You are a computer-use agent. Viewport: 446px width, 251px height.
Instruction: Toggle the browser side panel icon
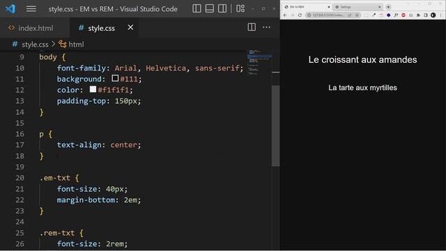[426, 15]
